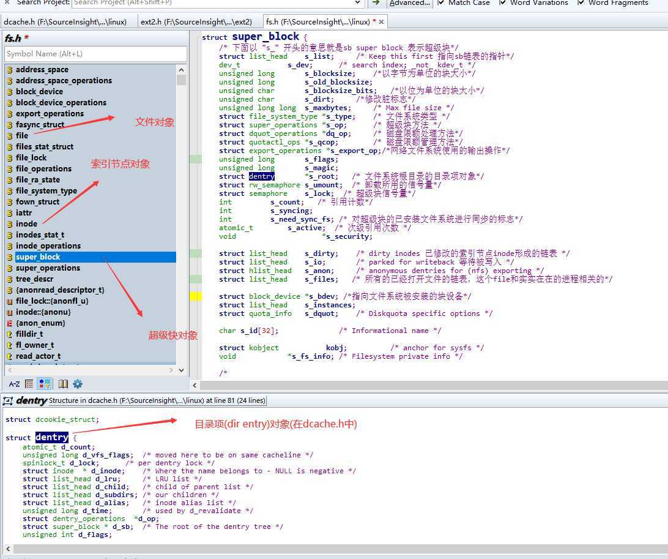Click the Symbol Name input field
The image size is (668, 559).
[x=95, y=54]
